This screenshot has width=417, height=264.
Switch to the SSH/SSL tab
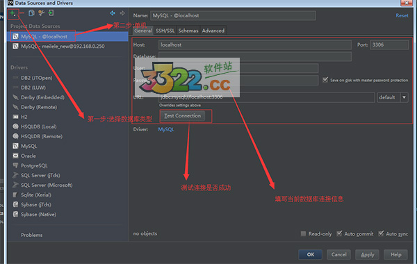pos(165,31)
